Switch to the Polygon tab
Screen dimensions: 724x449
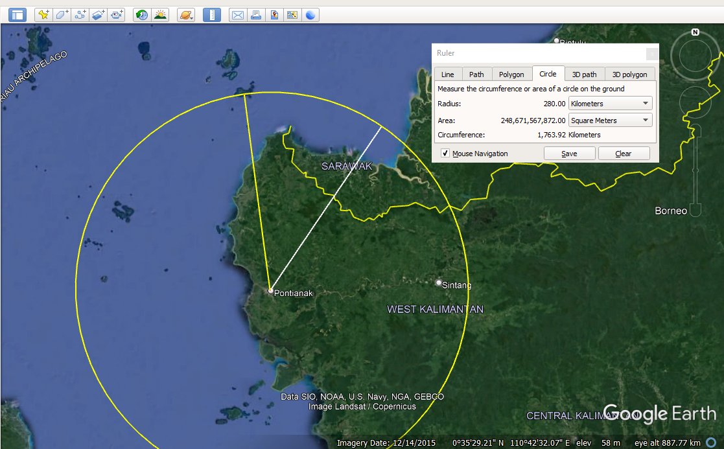pos(511,75)
